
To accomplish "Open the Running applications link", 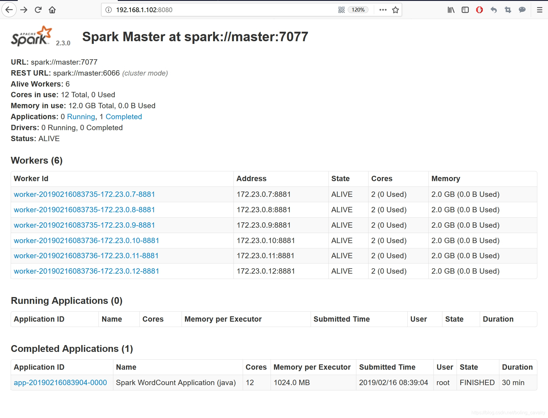I will tap(81, 117).
